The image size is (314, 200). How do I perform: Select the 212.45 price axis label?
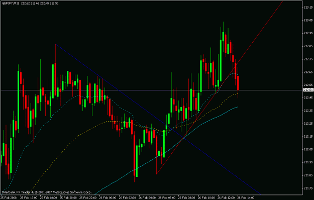click(x=308, y=97)
